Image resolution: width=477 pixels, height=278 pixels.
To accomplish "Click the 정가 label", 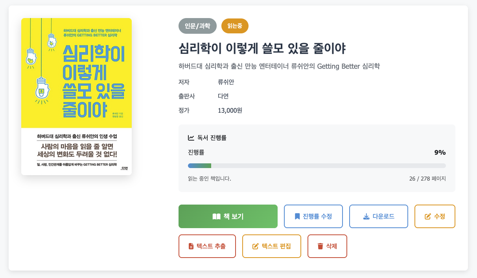I will tap(184, 110).
